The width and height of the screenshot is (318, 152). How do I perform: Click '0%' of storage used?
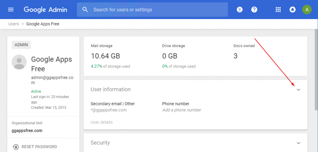pyautogui.click(x=165, y=66)
